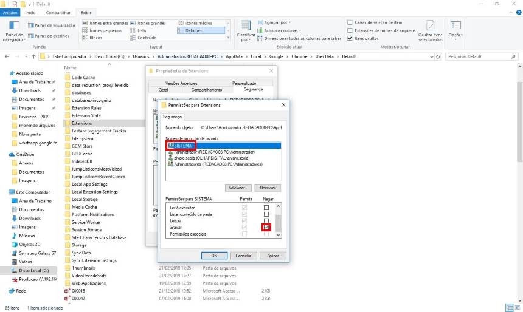Open the Adicionar colunas dropdown
The width and height of the screenshot is (523, 312).
point(280,30)
